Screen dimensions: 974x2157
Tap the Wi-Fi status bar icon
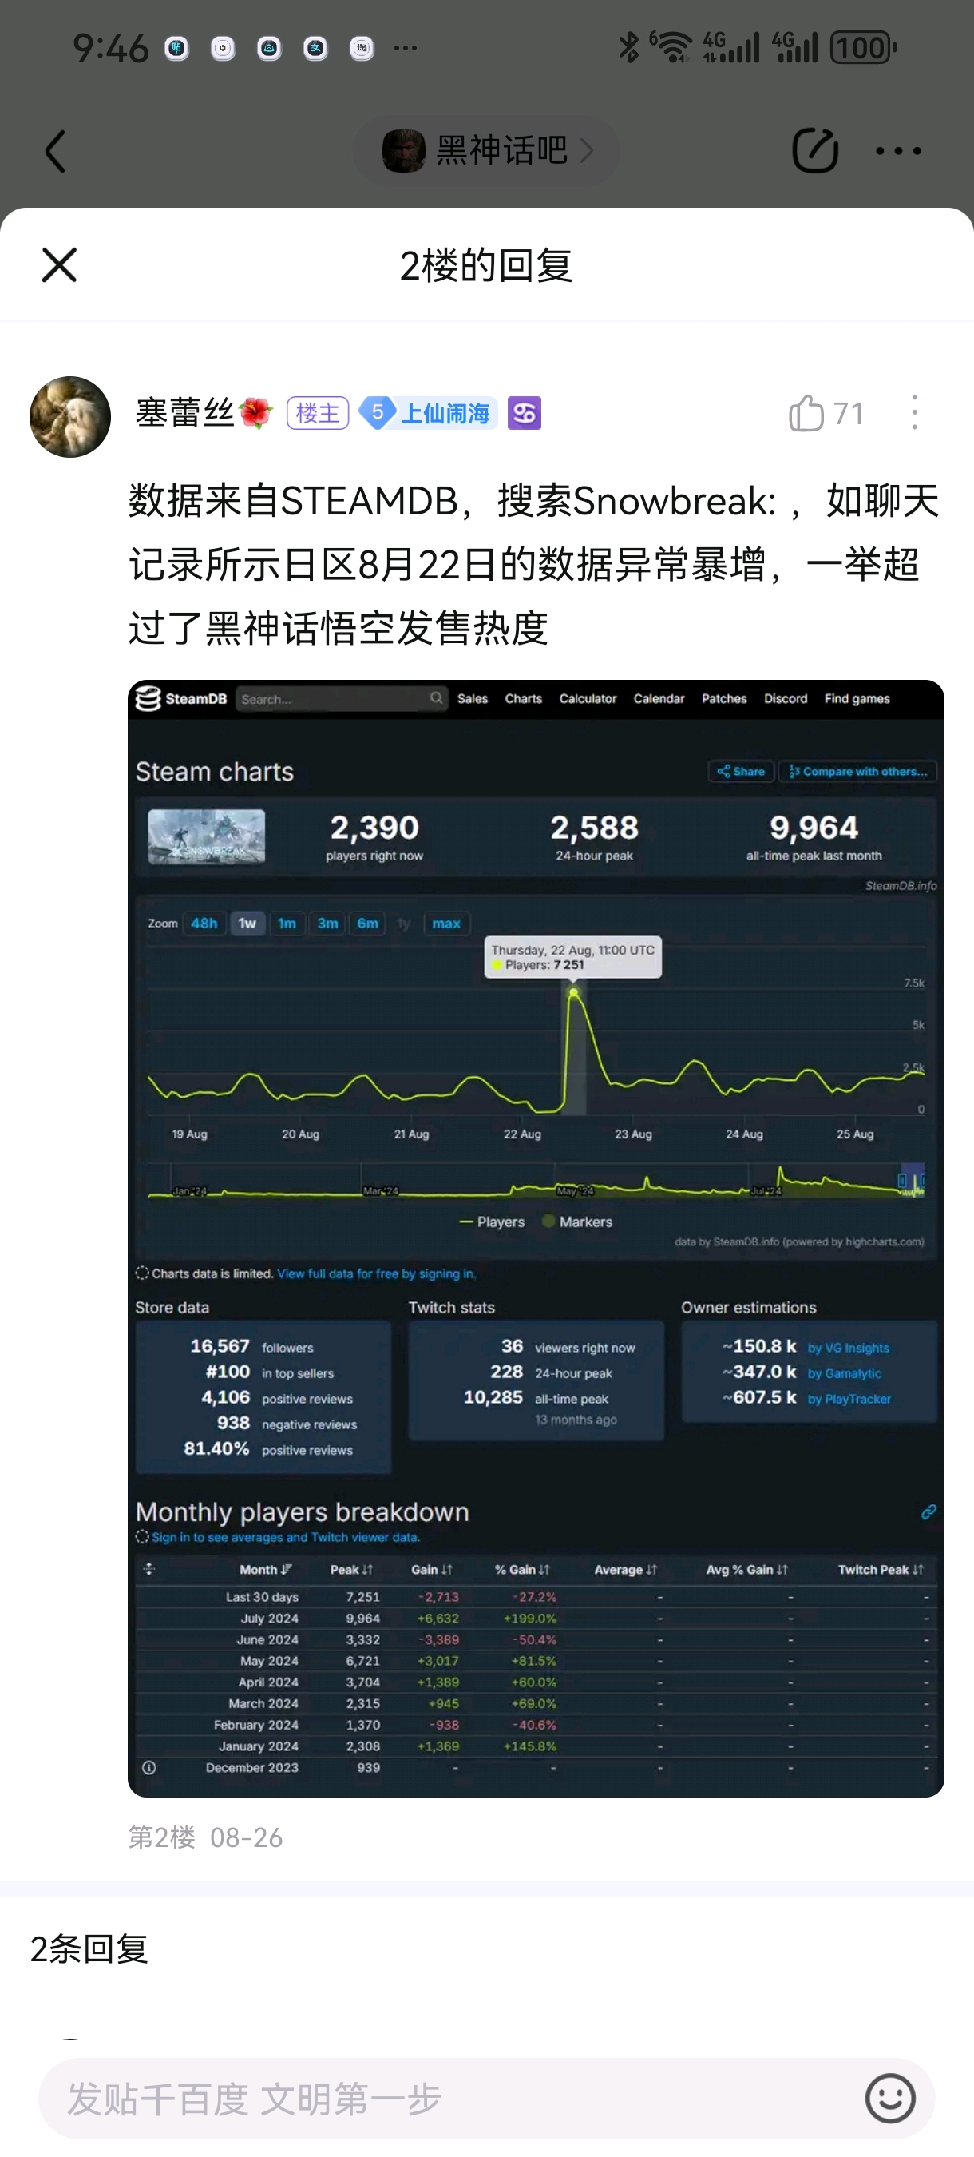(671, 47)
